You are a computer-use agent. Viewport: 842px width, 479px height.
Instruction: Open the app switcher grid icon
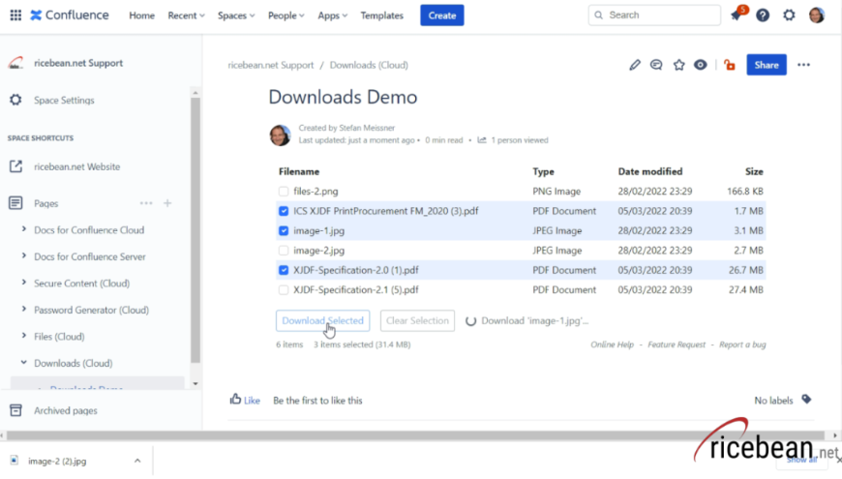pos(15,15)
